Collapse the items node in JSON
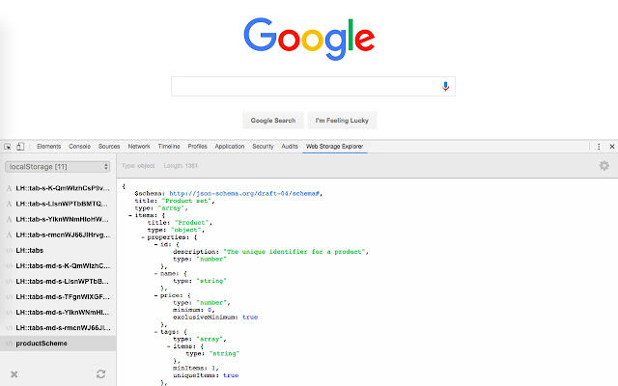The image size is (618, 386). coord(130,215)
